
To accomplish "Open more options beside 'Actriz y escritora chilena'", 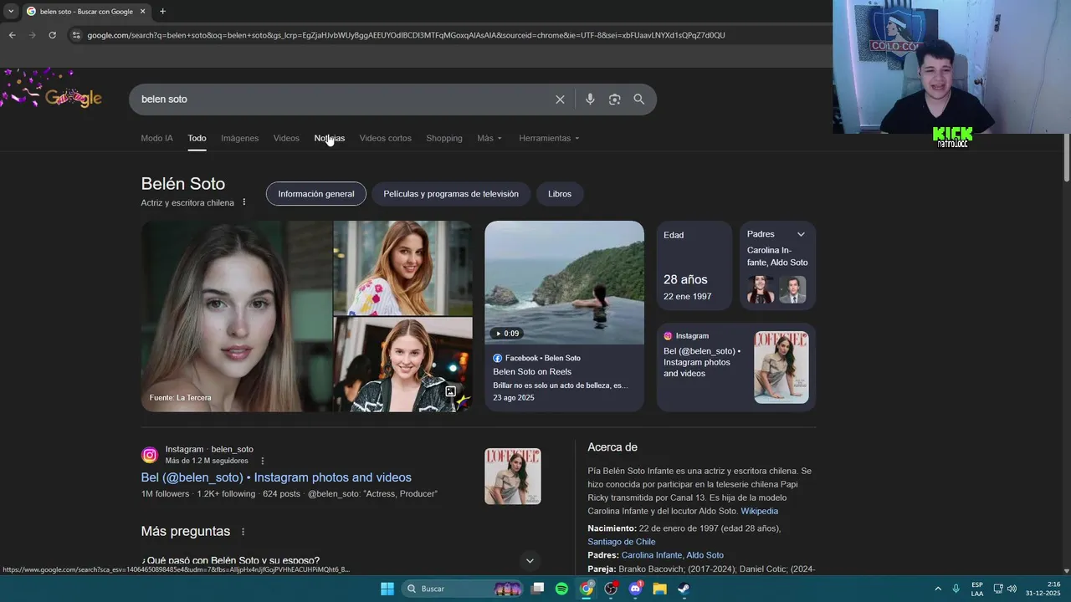I will [x=244, y=202].
